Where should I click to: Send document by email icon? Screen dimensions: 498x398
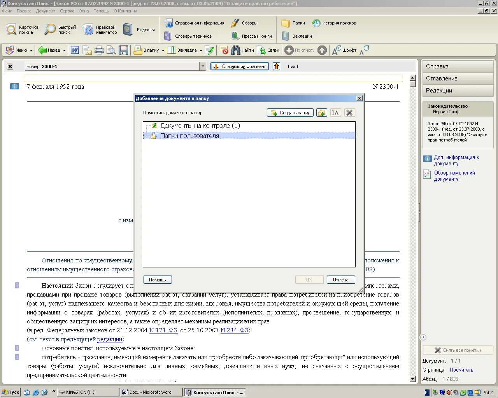[87, 50]
